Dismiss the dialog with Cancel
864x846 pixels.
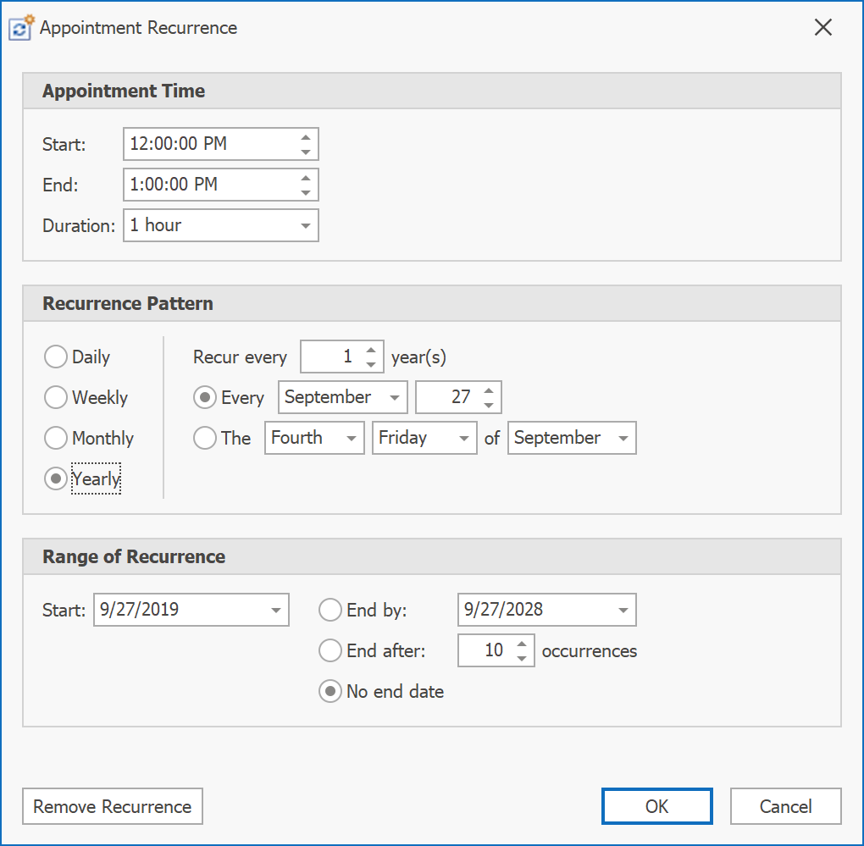click(x=785, y=805)
